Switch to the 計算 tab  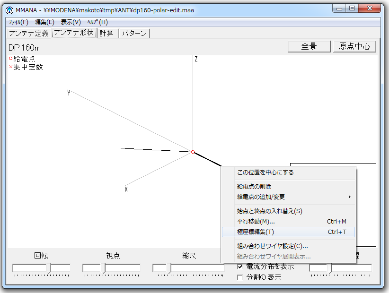coord(106,34)
